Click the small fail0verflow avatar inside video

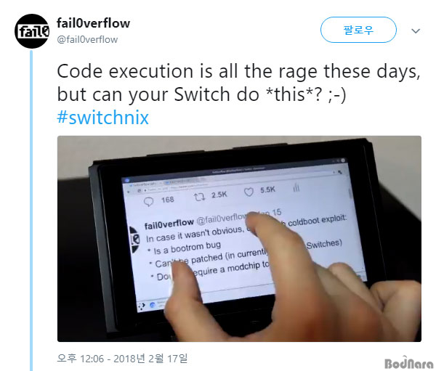(x=135, y=240)
